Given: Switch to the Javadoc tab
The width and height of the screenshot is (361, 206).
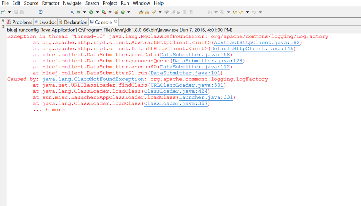Looking at the screenshot, I should pos(45,22).
